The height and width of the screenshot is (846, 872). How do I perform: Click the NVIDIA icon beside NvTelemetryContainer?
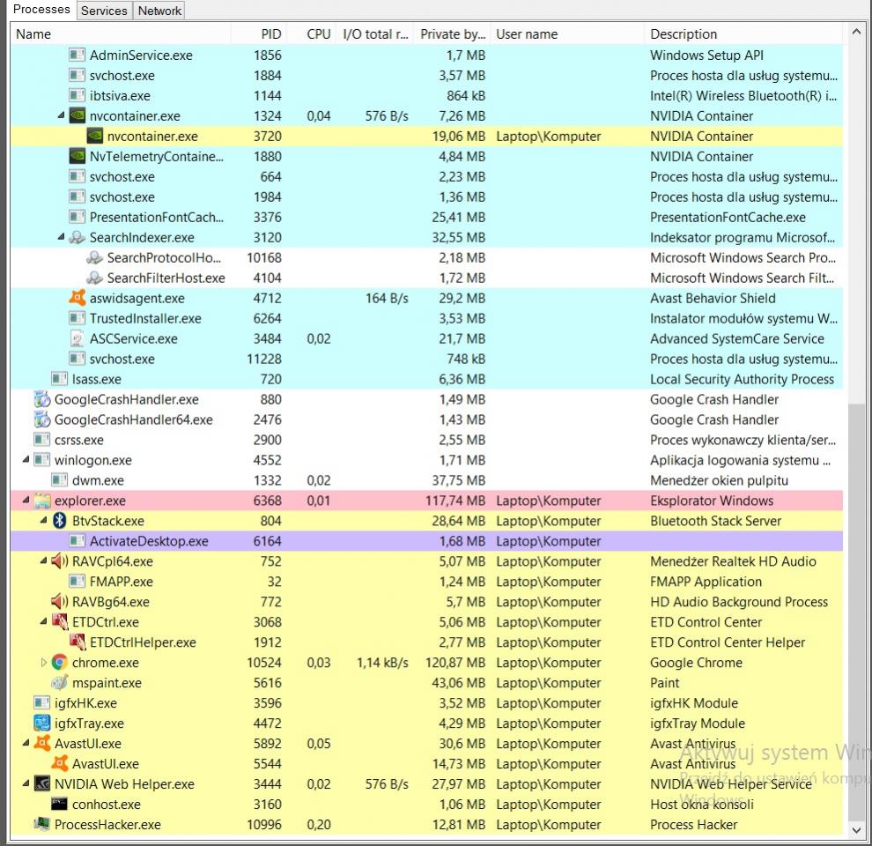(x=78, y=156)
